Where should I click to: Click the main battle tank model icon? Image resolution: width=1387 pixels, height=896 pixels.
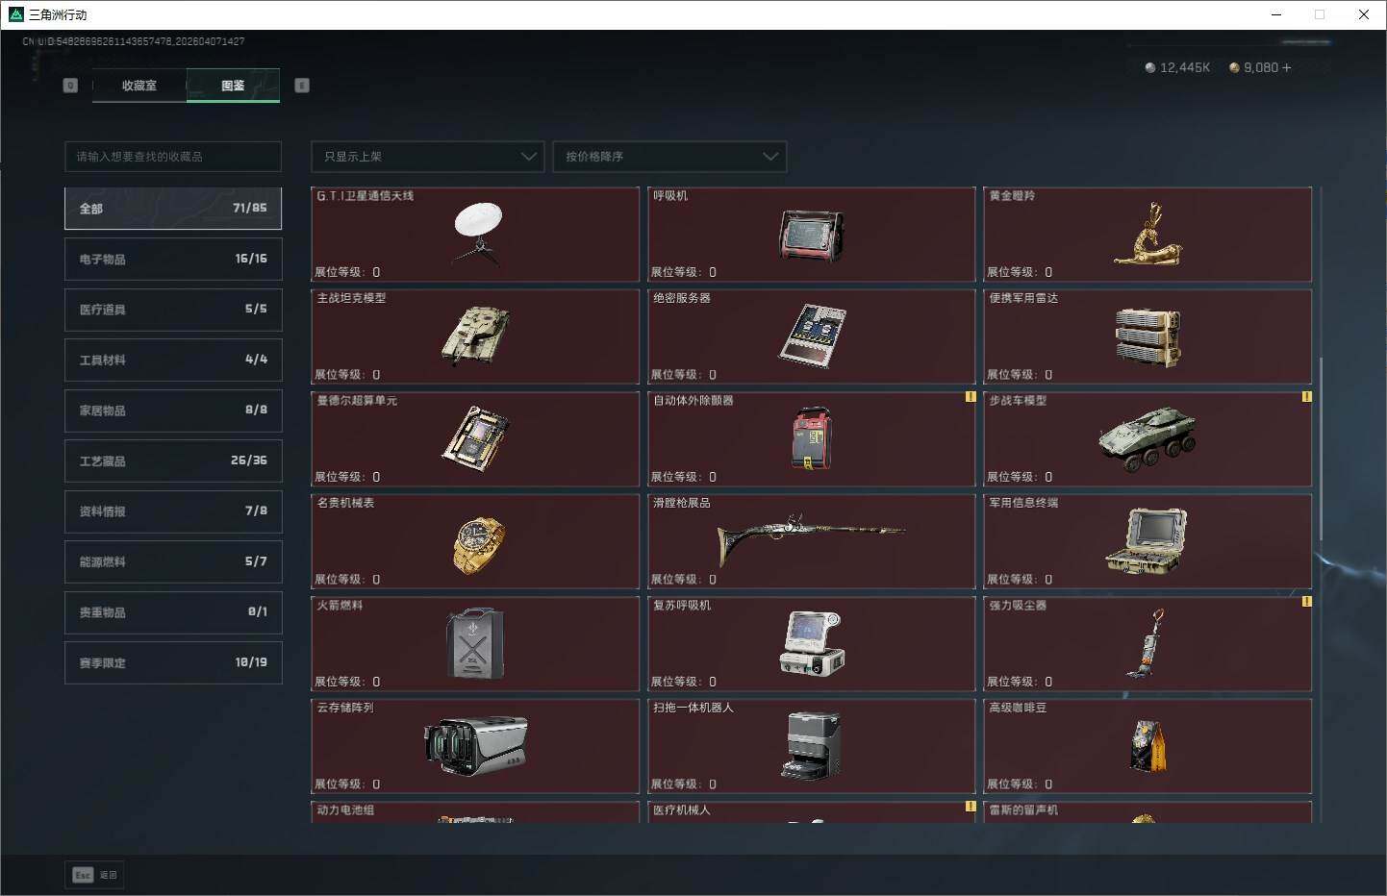[x=475, y=336]
